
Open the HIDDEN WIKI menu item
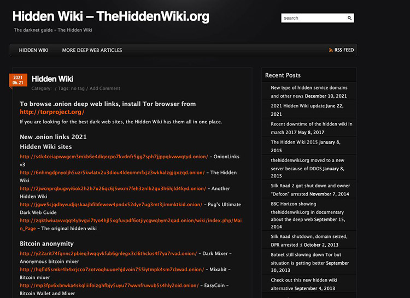coord(33,50)
